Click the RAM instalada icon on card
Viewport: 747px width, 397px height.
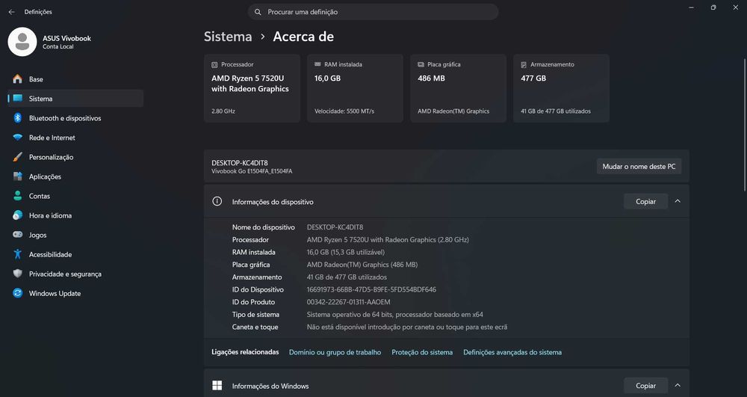(x=317, y=64)
